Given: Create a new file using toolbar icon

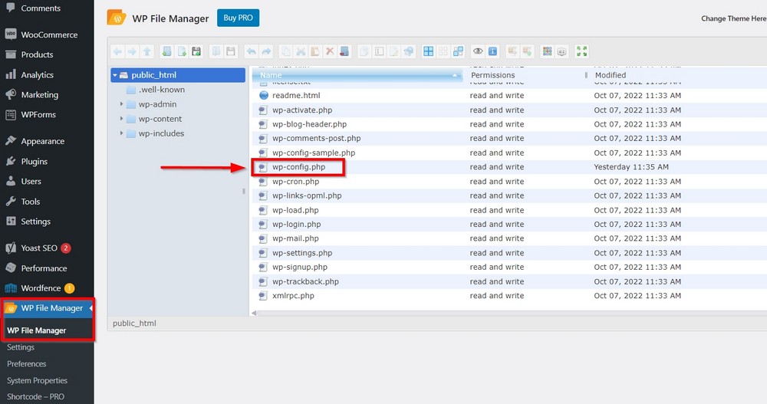Looking at the screenshot, I should click(x=182, y=51).
